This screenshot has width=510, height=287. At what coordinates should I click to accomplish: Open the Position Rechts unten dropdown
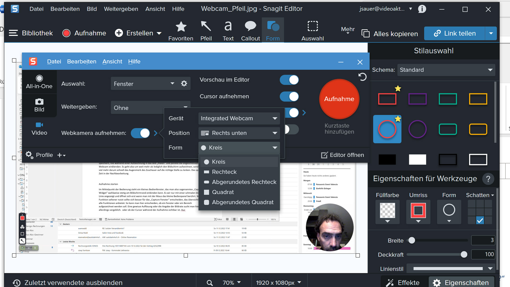click(x=239, y=133)
